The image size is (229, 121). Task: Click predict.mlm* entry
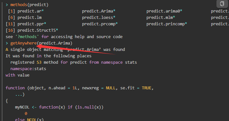161,18
